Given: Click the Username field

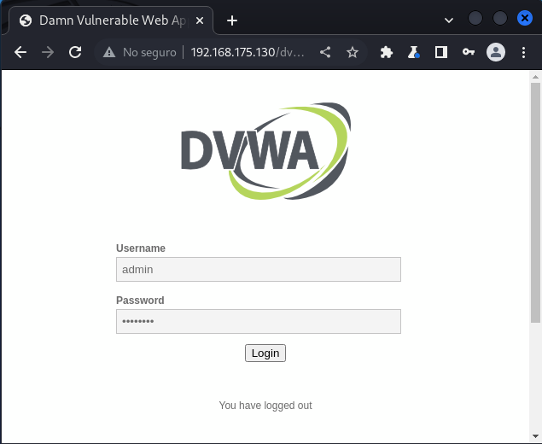Looking at the screenshot, I should tap(259, 269).
